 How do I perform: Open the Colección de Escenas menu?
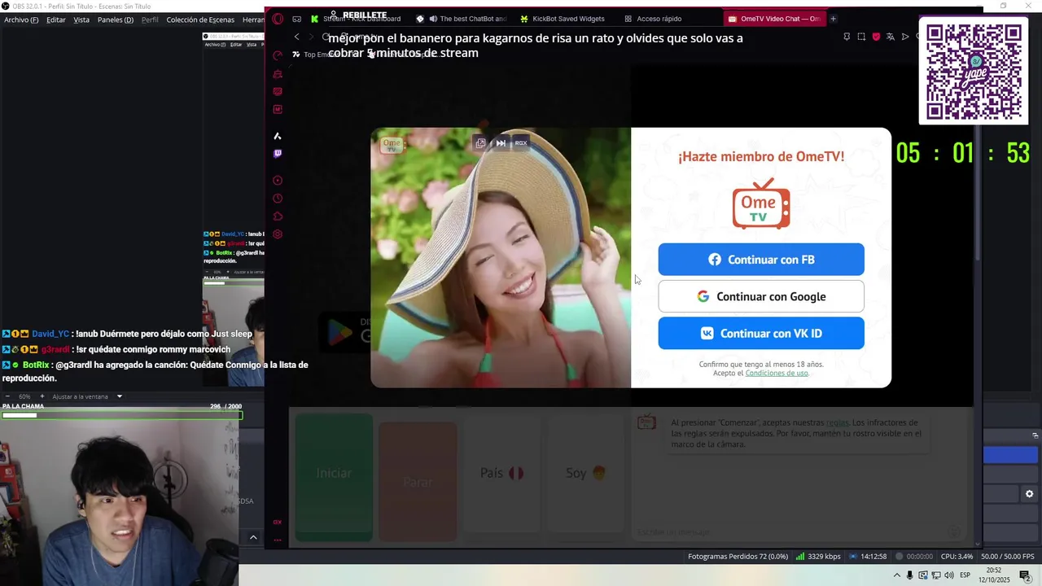200,20
